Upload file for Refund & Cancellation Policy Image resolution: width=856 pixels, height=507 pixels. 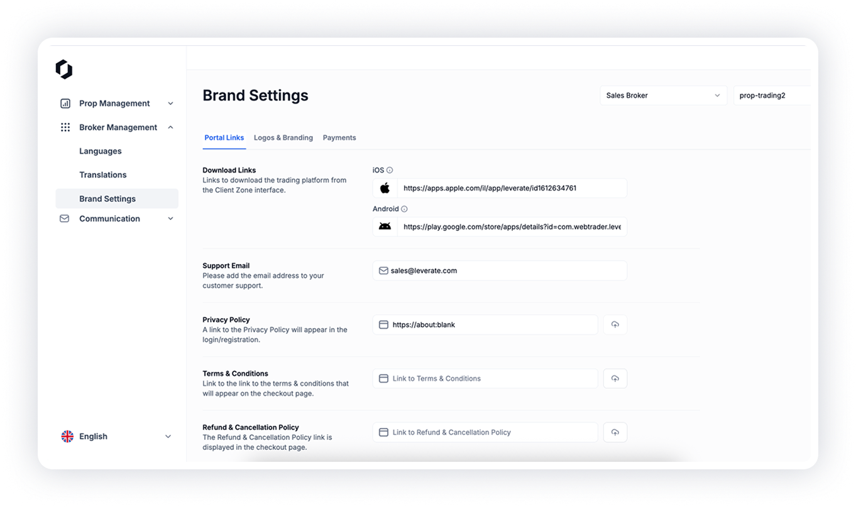point(615,432)
